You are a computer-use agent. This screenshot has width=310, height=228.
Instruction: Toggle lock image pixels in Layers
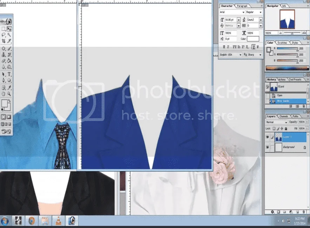click(x=278, y=129)
